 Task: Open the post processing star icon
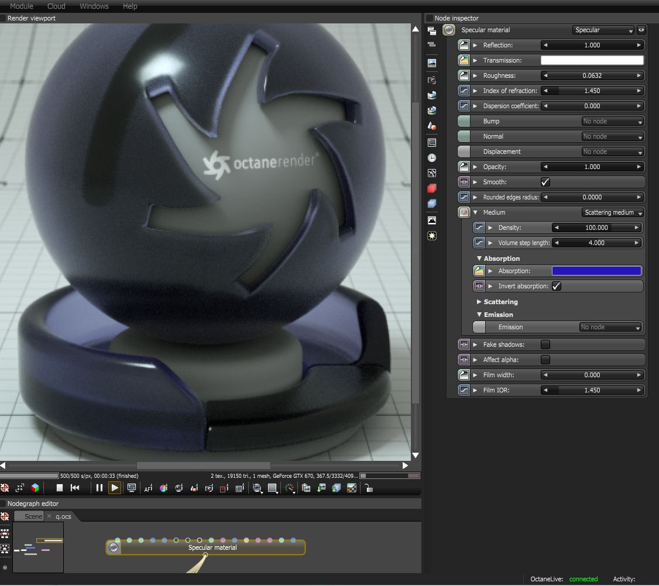point(432,236)
